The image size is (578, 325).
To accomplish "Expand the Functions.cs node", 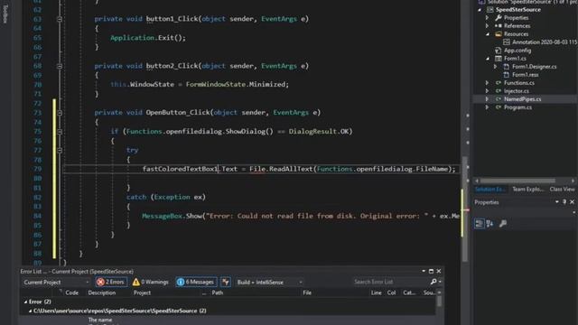I will click(488, 83).
